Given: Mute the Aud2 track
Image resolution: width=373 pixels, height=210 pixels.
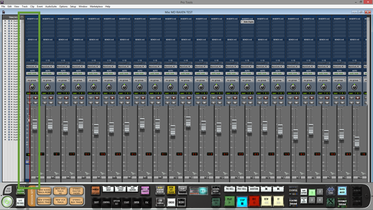Looking at the screenshot, I should 51,102.
